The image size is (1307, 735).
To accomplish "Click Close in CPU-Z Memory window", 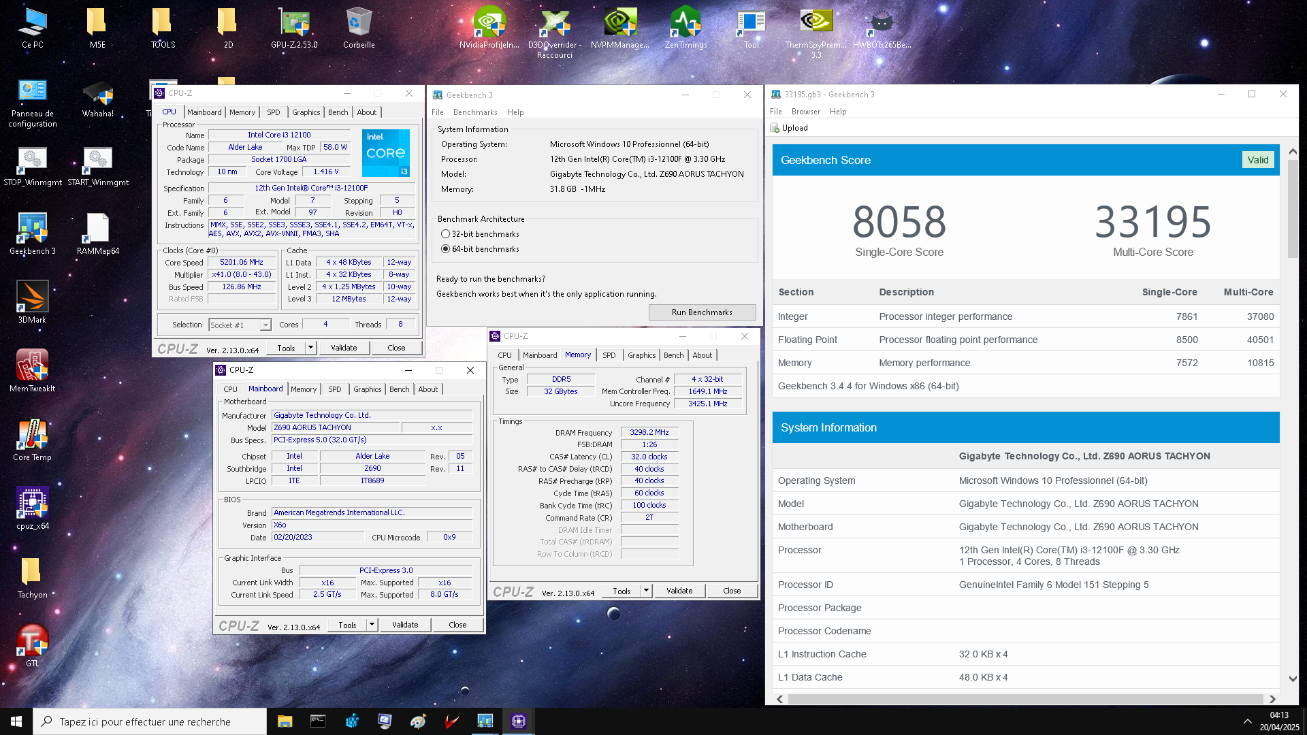I will (732, 591).
